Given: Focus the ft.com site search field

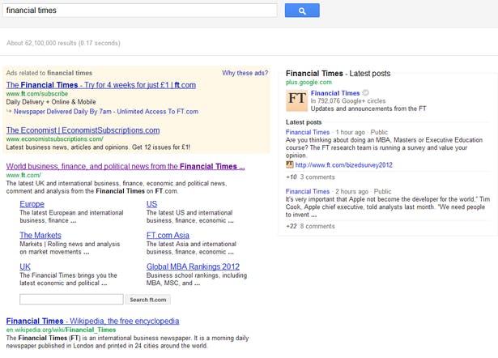Looking at the screenshot, I should (x=70, y=300).
